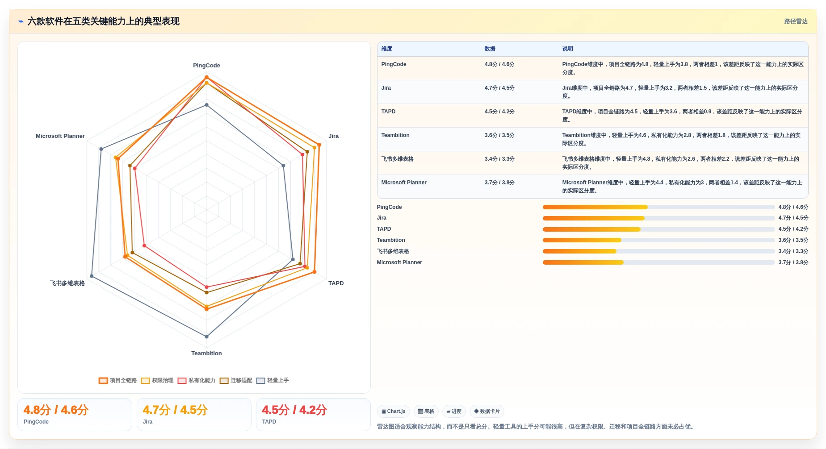The image size is (826, 449).
Task: Select the 数据卡片 chip
Action: pyautogui.click(x=487, y=412)
